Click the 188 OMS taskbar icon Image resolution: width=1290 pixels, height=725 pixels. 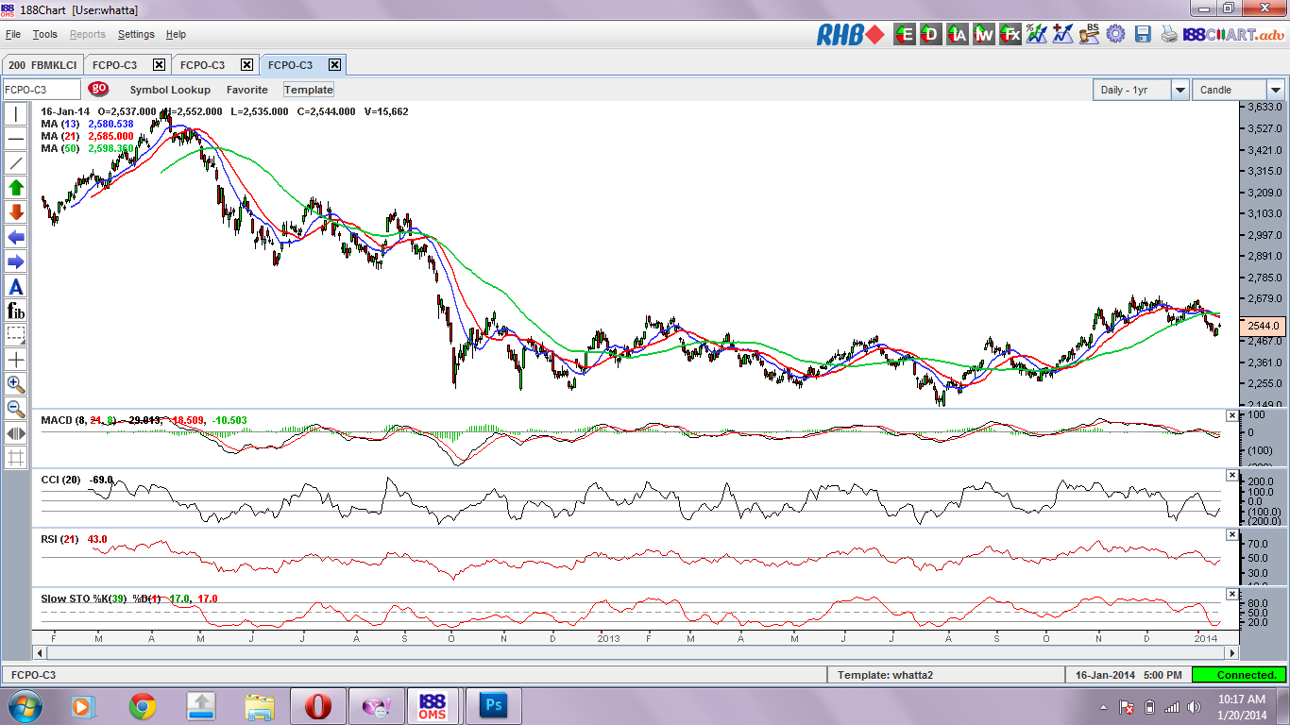(x=433, y=705)
